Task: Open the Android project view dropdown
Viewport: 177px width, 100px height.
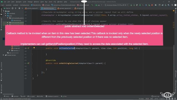Action: tap(7, 8)
